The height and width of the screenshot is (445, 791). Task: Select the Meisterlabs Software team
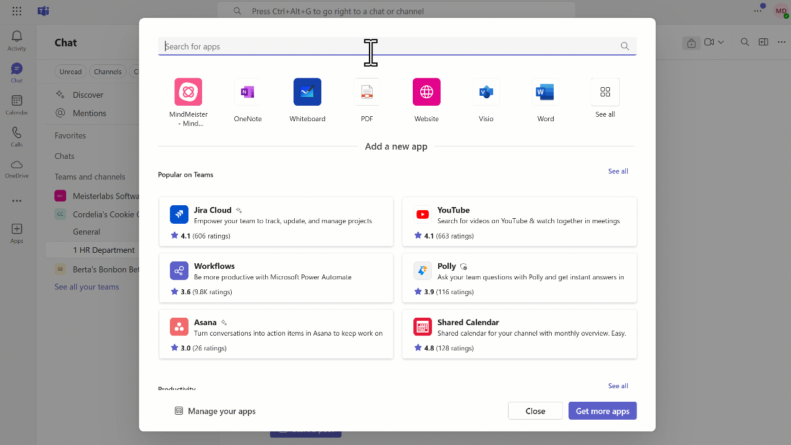click(96, 196)
